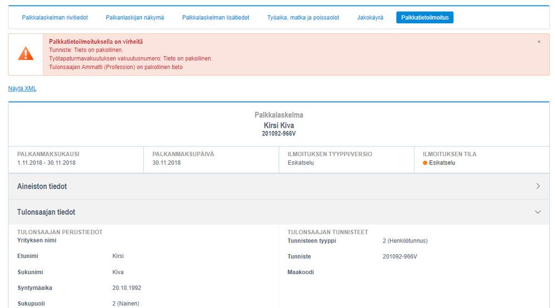Image resolution: width=555 pixels, height=308 pixels.
Task: Click the ILMOITUKSEN TILA label
Action: coord(449,154)
